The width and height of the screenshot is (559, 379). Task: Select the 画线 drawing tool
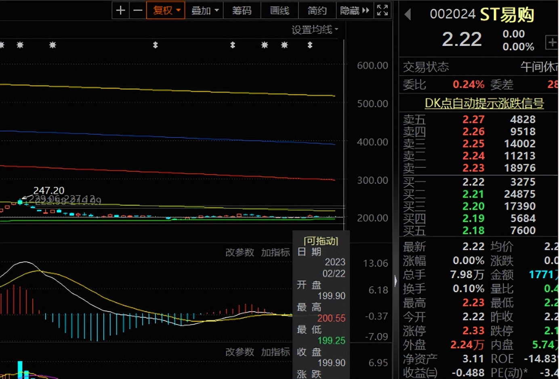point(279,10)
